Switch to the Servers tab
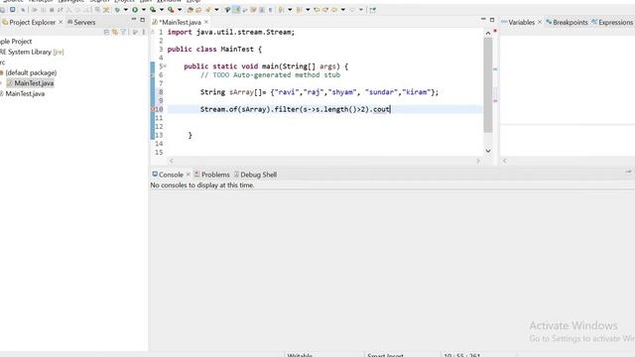 coord(81,22)
